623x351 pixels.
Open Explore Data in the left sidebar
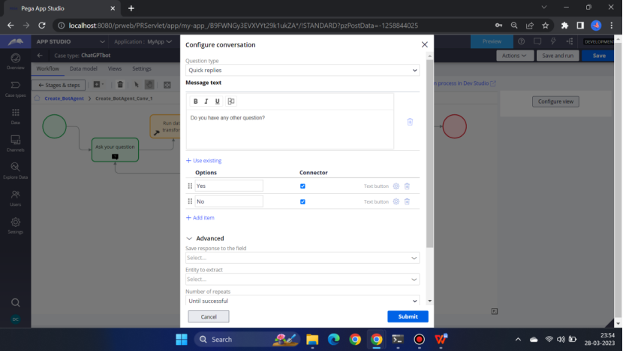tap(16, 171)
